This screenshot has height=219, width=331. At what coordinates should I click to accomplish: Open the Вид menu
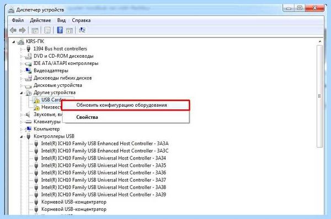[61, 20]
